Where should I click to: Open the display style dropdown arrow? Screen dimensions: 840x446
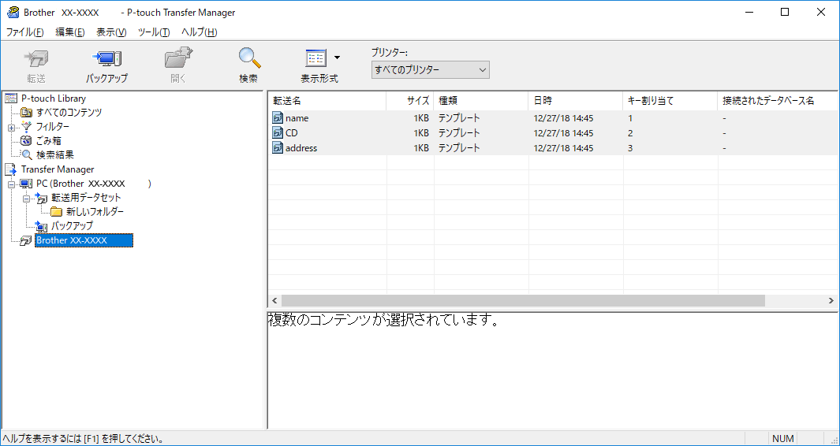(x=337, y=58)
